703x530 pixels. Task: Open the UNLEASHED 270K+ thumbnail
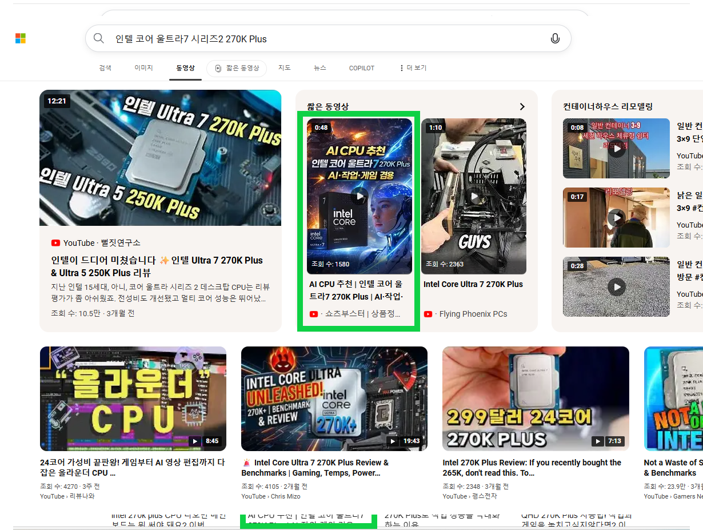[x=334, y=399]
